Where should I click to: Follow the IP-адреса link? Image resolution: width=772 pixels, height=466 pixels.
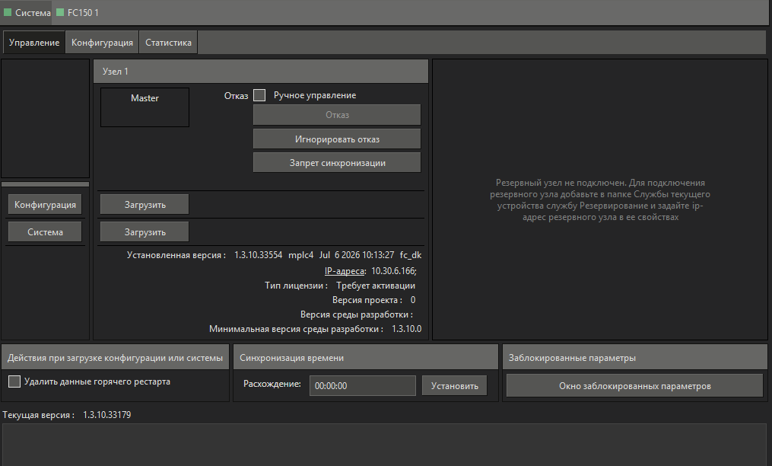click(x=345, y=271)
